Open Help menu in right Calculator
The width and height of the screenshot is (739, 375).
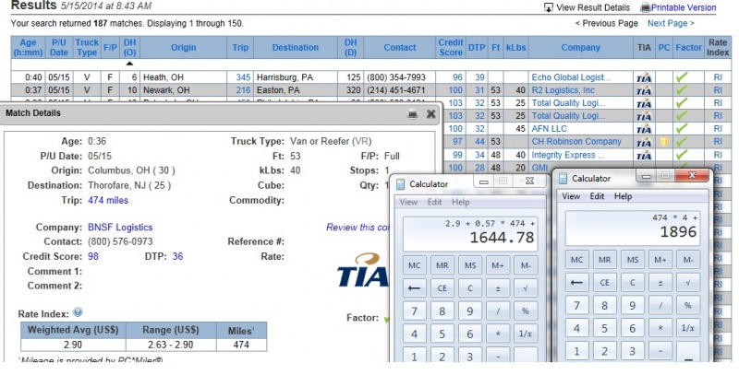tap(623, 196)
